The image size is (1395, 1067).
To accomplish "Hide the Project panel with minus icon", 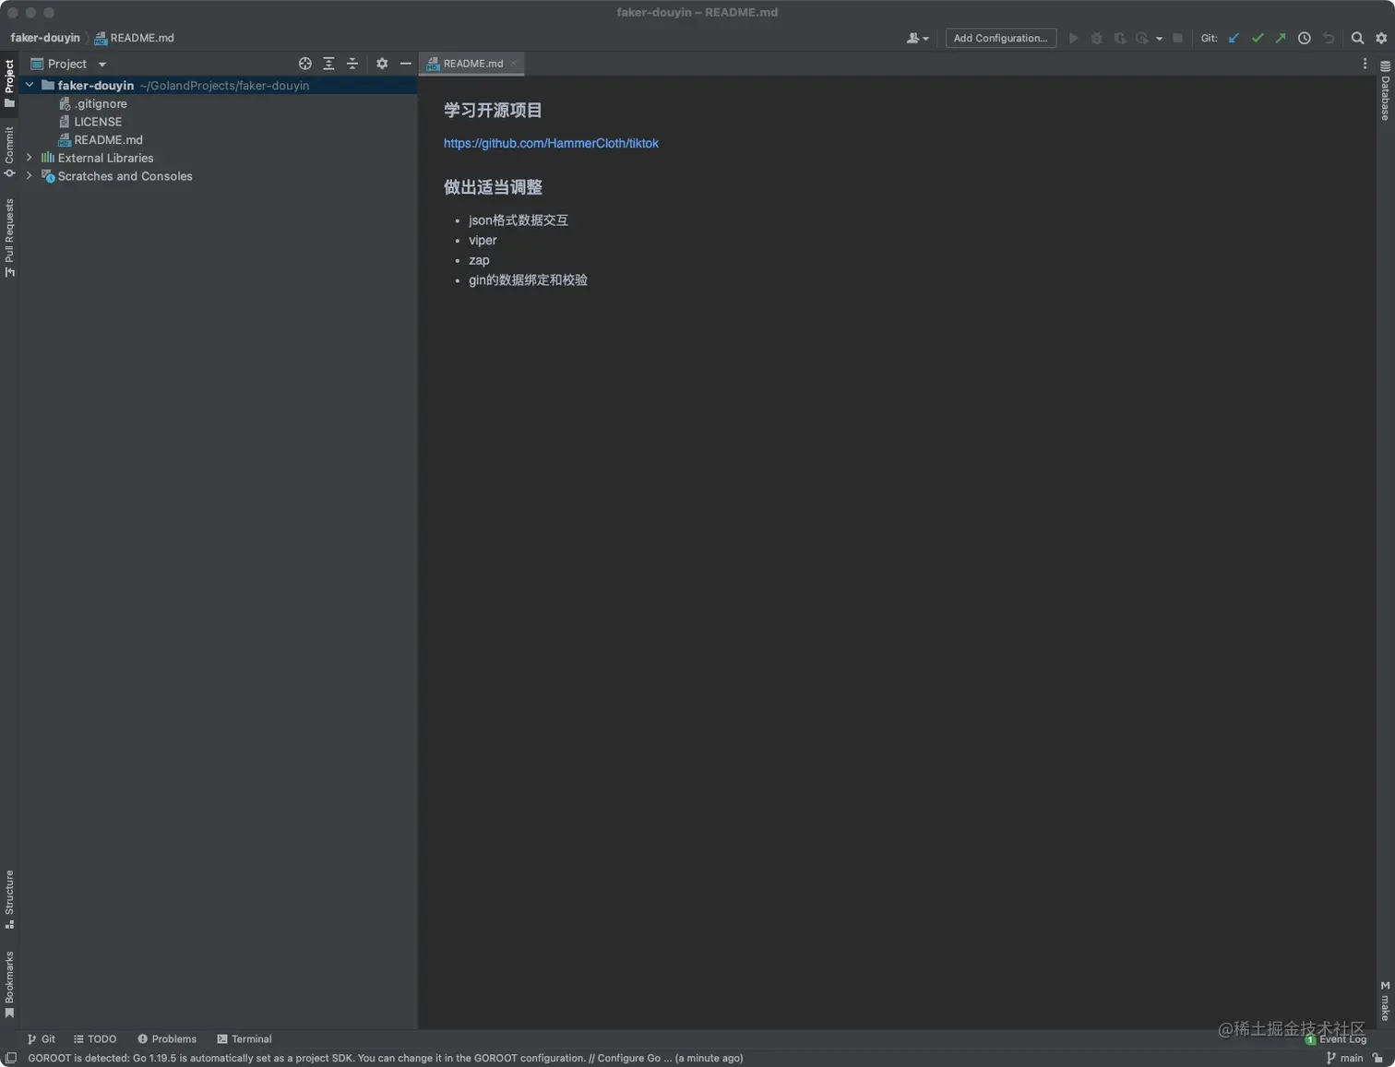I will [x=405, y=64].
